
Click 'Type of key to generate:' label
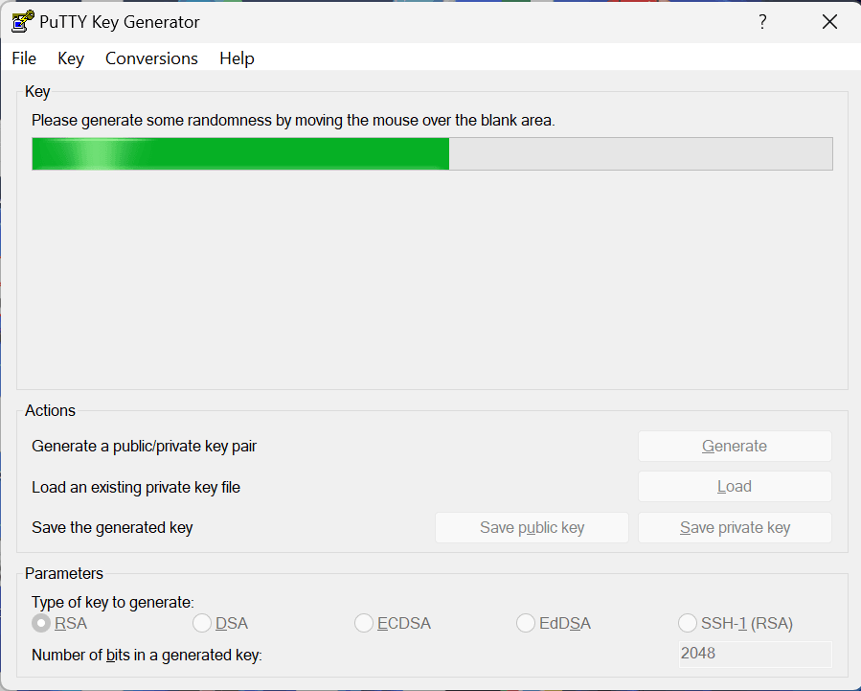(113, 603)
